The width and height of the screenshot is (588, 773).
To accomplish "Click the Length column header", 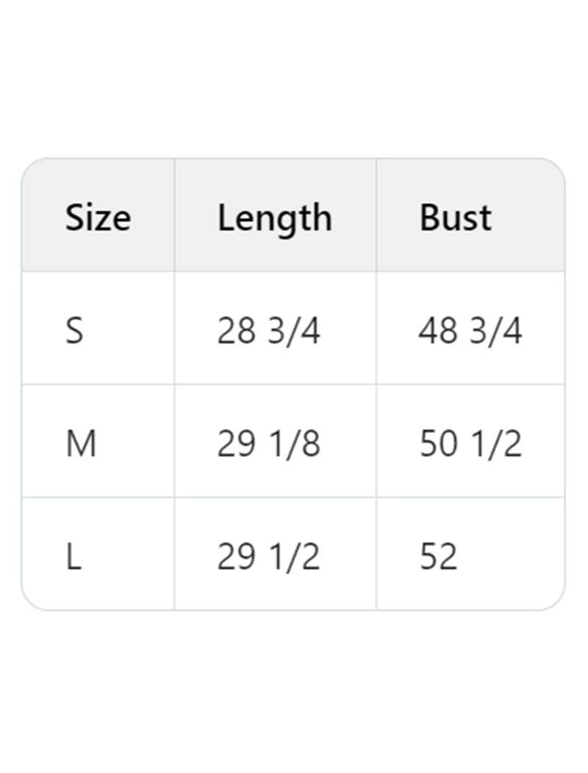I will [x=274, y=218].
